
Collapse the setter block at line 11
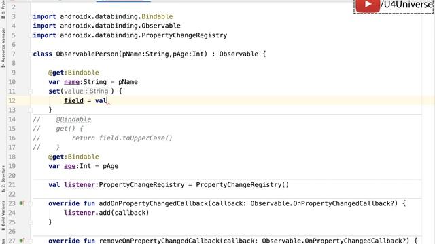(30, 91)
